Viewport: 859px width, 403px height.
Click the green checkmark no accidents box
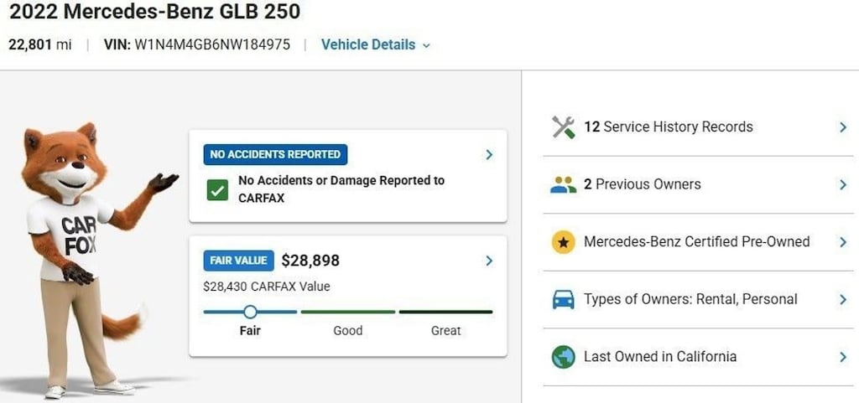[218, 189]
